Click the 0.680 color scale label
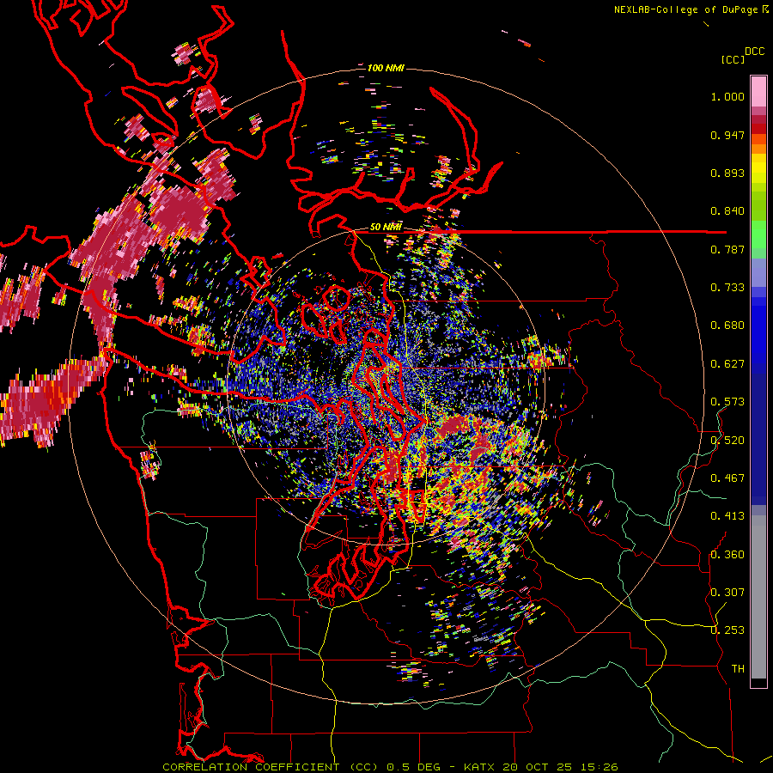773x773 pixels. [x=727, y=326]
